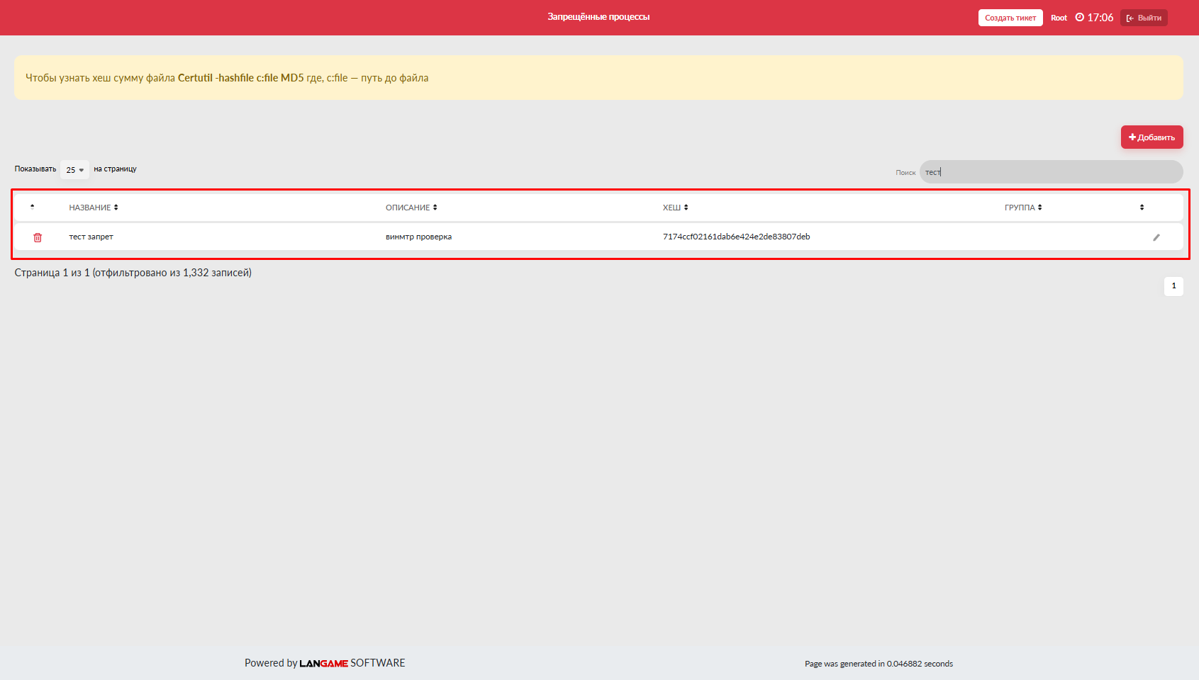Sort table by ХЕШ column
The width and height of the screenshot is (1199, 680).
pos(676,208)
